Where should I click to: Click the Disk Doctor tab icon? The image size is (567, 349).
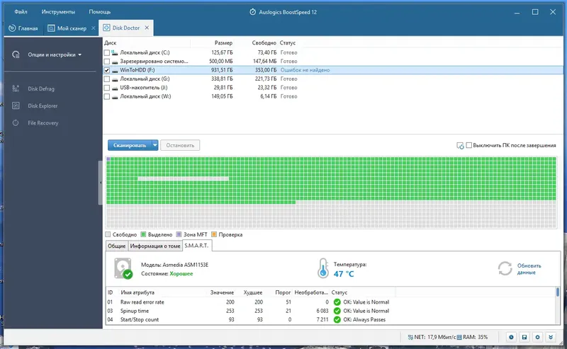(x=106, y=28)
